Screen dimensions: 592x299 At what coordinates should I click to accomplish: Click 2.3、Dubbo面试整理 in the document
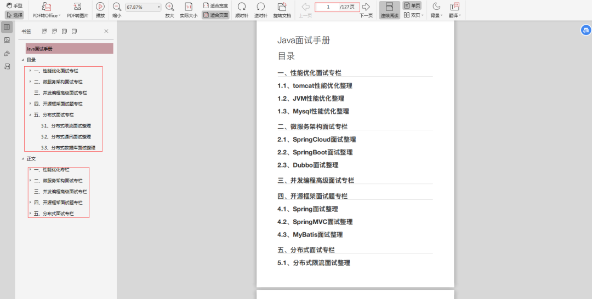click(x=308, y=165)
